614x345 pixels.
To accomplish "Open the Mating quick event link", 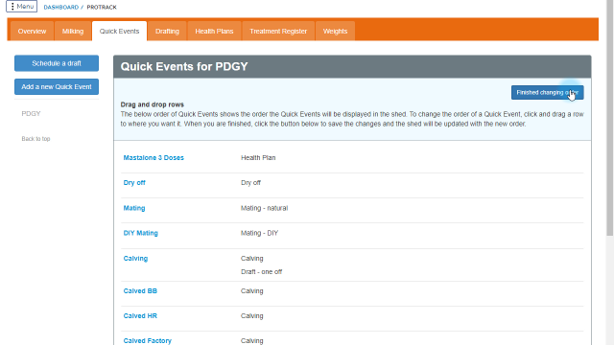I will [x=134, y=208].
